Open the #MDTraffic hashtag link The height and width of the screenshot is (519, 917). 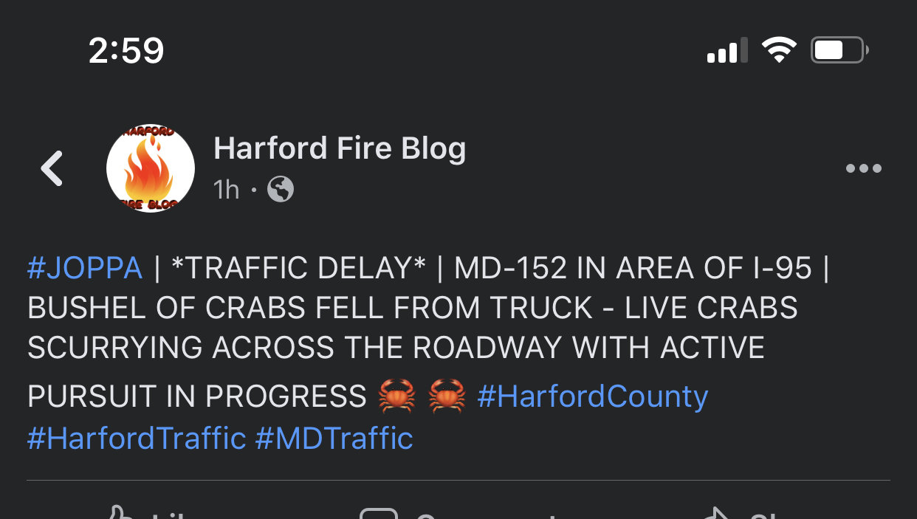(334, 438)
